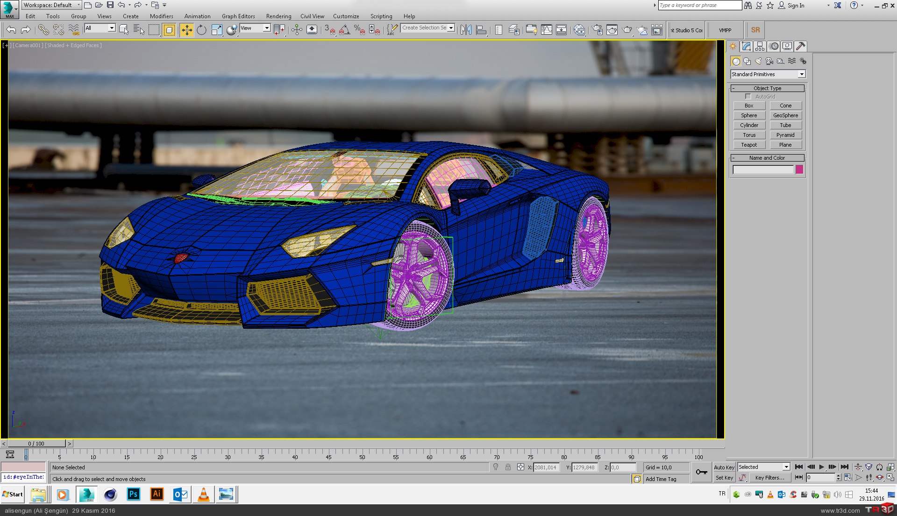Open the Rendering menu
The image size is (897, 516).
(x=278, y=16)
